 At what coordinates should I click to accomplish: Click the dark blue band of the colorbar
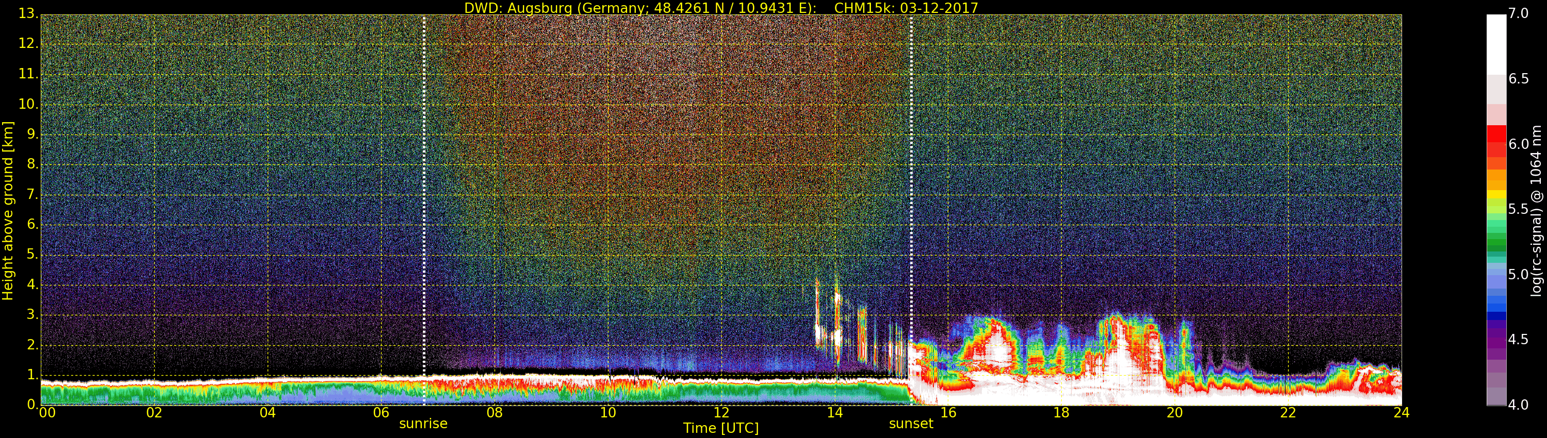(x=1496, y=315)
